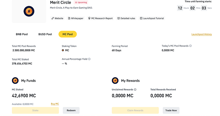Click the My Funds Merit Circle icon

click(15, 81)
